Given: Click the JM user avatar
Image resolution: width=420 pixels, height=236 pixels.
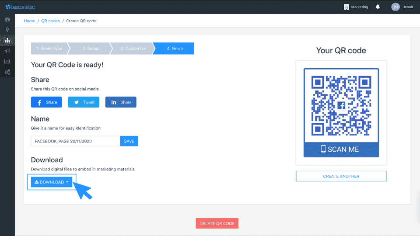Looking at the screenshot, I should pyautogui.click(x=395, y=7).
